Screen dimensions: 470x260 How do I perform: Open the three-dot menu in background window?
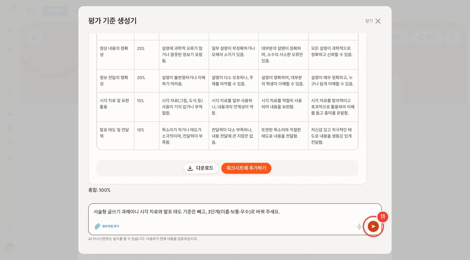pyautogui.click(x=453, y=37)
